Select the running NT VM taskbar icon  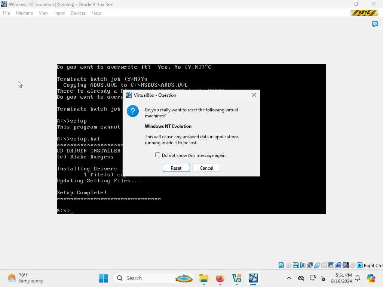click(253, 278)
